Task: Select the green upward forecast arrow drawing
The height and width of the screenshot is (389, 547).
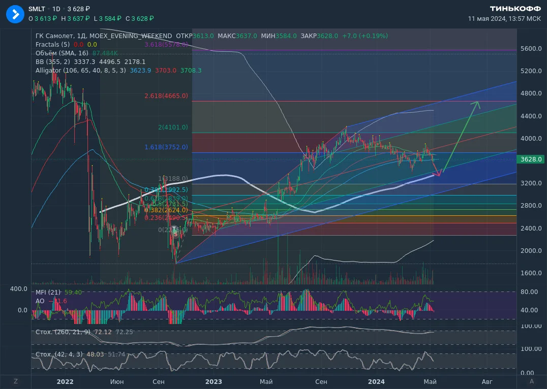Action: (x=461, y=137)
